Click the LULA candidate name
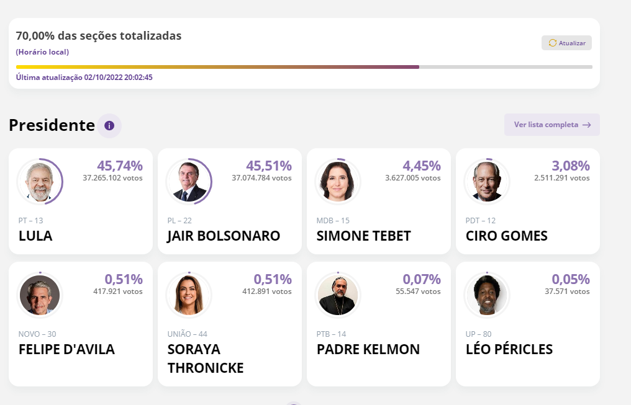The height and width of the screenshot is (405, 631). 35,236
